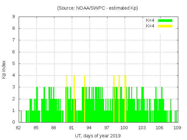Select the x-axis tick label 91
187x140 pixels.
72,127
